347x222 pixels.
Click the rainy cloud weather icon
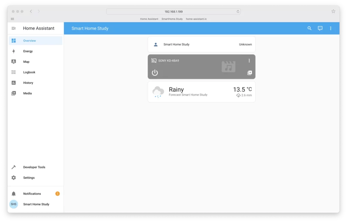(x=158, y=92)
